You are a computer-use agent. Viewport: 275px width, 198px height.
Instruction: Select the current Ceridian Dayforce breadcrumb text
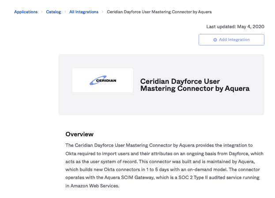162,12
